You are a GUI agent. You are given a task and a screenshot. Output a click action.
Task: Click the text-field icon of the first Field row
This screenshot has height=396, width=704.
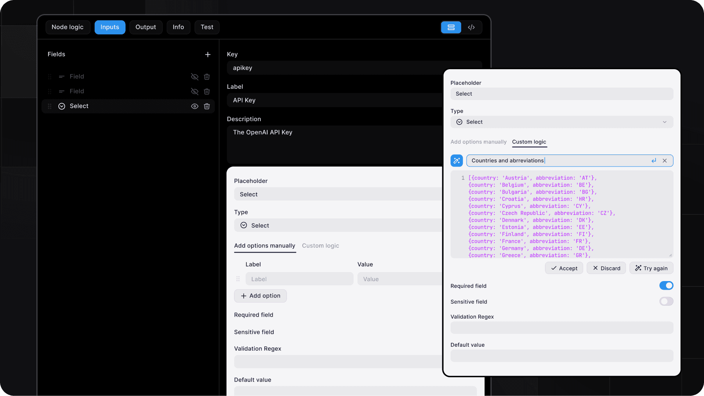pos(62,77)
